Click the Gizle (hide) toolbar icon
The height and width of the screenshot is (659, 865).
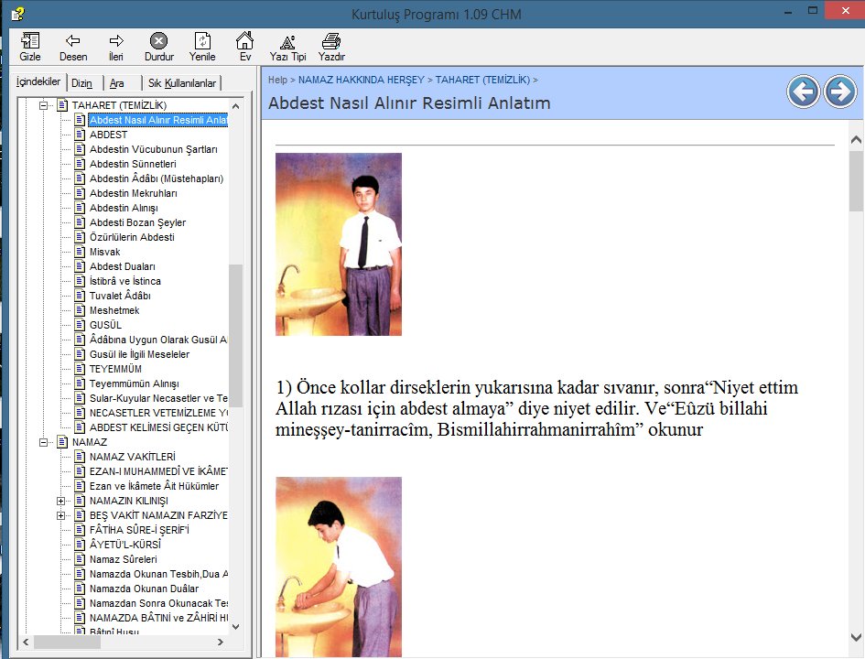coord(30,46)
